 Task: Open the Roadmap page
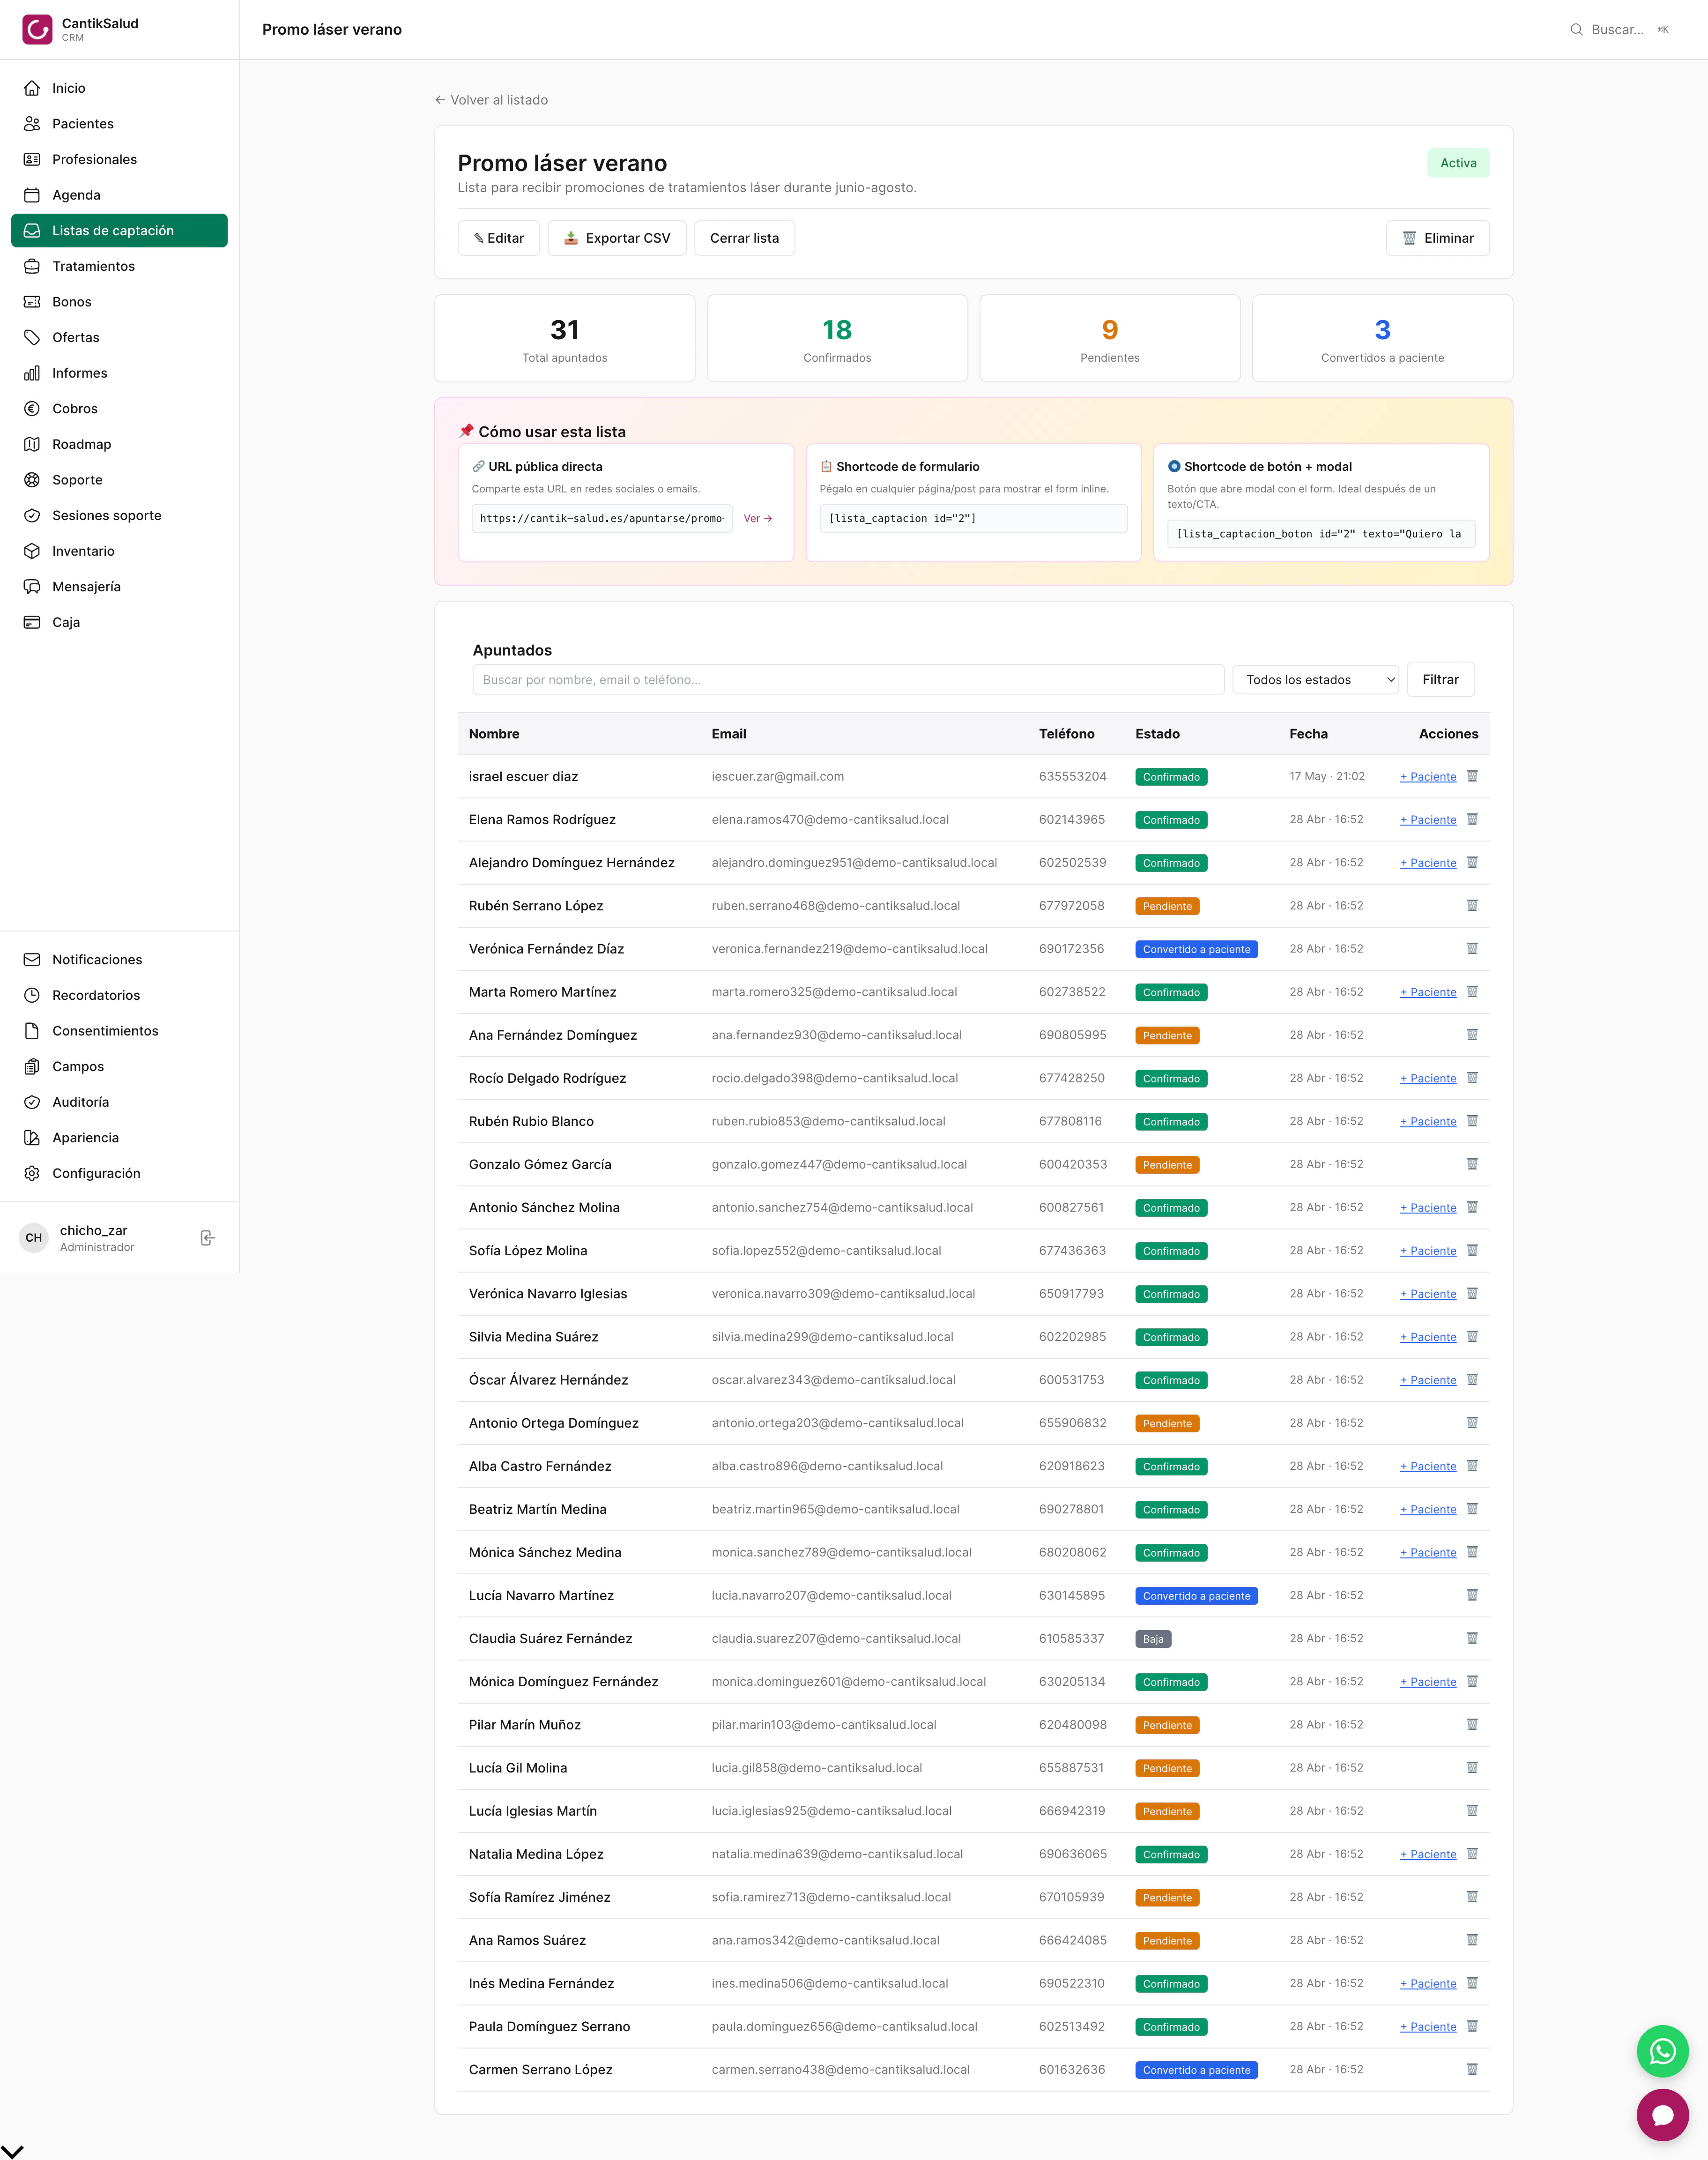(119, 444)
